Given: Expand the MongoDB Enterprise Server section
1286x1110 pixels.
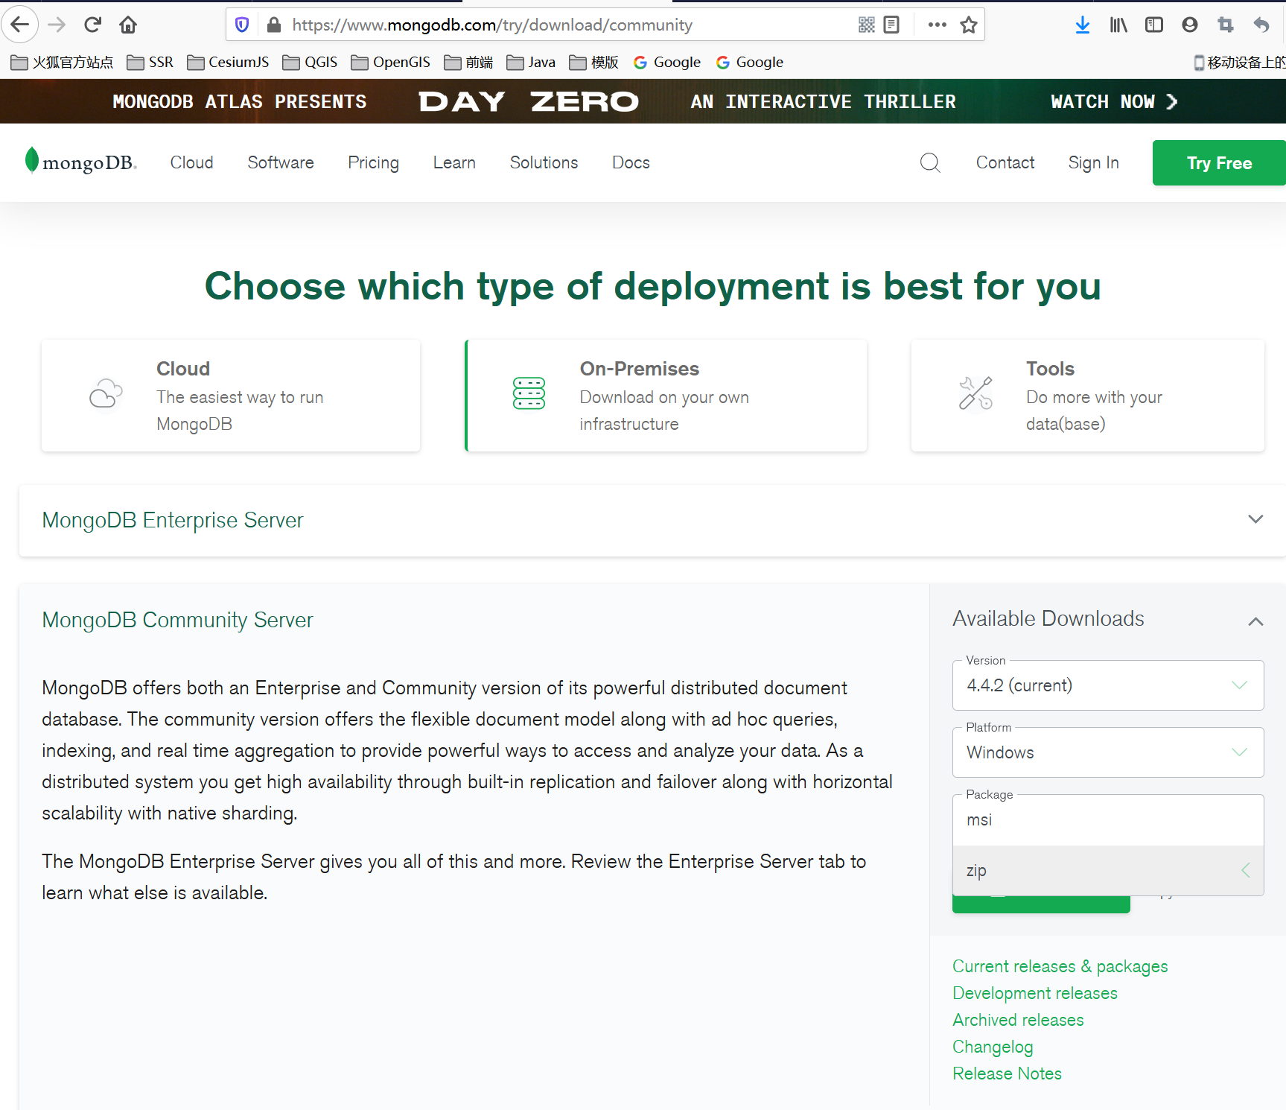Looking at the screenshot, I should (x=1255, y=519).
